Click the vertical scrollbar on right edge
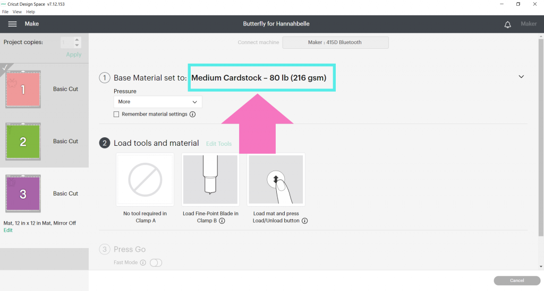Screen dimensions: 544x291 tap(541, 138)
